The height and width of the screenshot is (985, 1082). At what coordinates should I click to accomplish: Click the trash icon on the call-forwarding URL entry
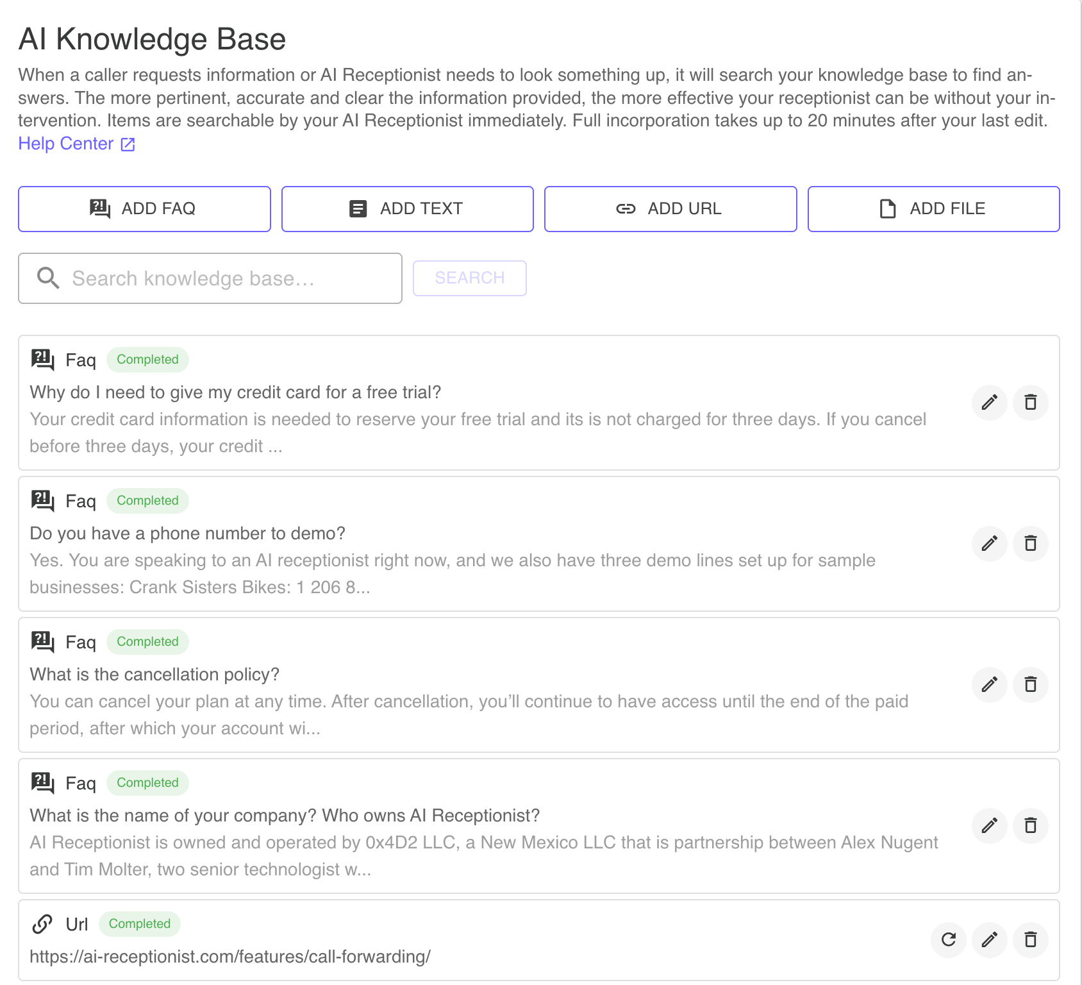(1031, 940)
